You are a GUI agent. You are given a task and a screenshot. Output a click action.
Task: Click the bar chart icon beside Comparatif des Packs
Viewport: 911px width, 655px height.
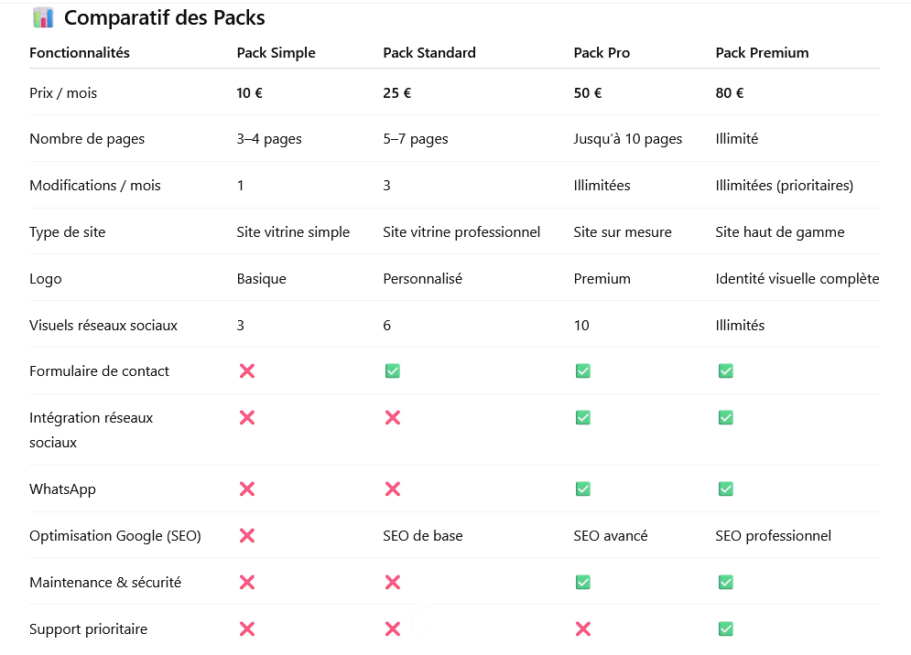[x=42, y=17]
